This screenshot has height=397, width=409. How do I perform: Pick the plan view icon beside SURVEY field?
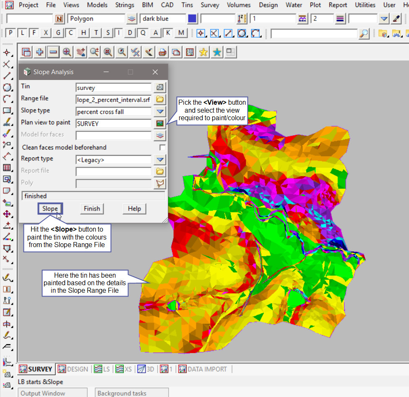coord(160,123)
